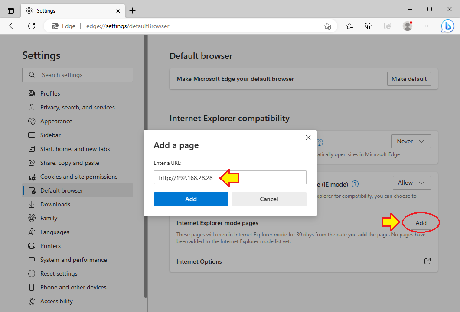
Task: Add this page to favorites
Action: pos(327,26)
